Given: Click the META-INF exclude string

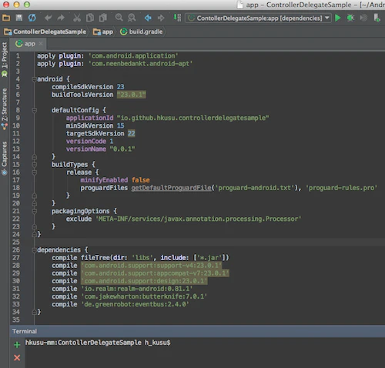Looking at the screenshot, I should [198, 219].
